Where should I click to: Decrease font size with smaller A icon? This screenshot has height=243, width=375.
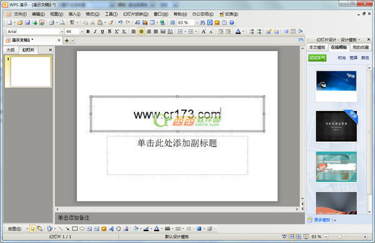211,32
